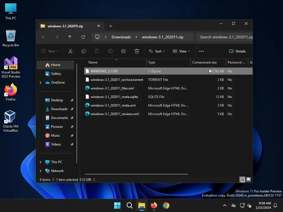Click the back navigation arrow

[43, 37]
